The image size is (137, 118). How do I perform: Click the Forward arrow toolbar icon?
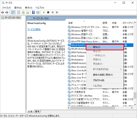pyautogui.click(x=7, y=12)
